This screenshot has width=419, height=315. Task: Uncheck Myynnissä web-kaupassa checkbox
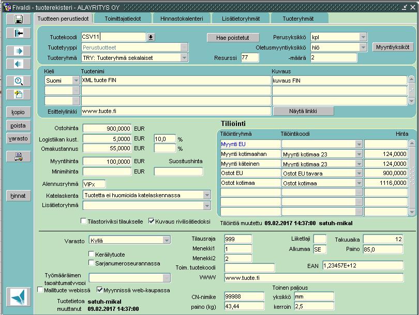[x=100, y=290]
